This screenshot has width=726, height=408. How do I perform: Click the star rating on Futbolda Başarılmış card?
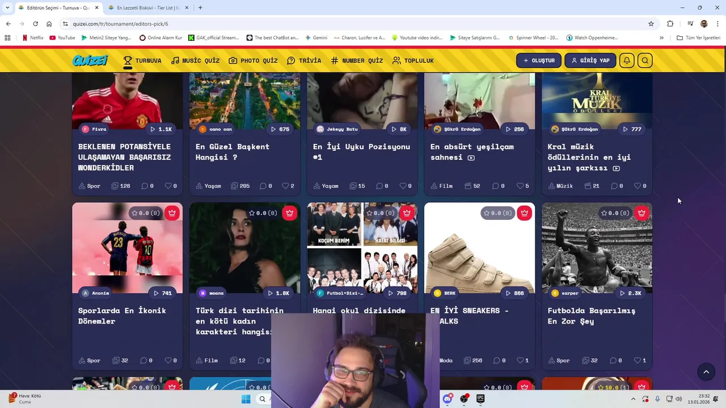615,213
